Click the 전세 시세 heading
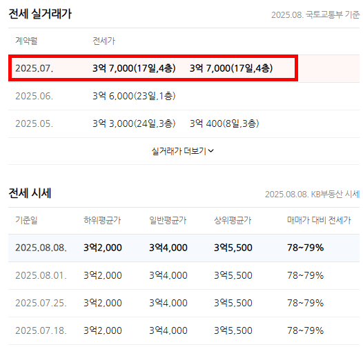Screen dimensions: 363x347 click(x=30, y=193)
